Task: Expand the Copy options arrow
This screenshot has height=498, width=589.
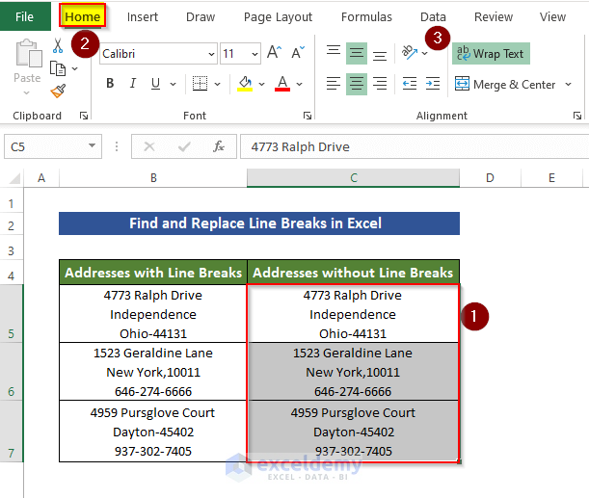Action: [75, 68]
